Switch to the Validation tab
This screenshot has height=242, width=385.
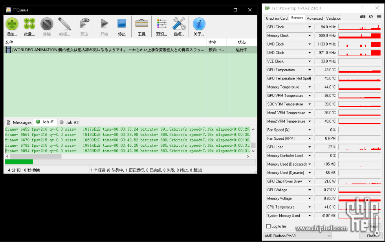point(334,18)
